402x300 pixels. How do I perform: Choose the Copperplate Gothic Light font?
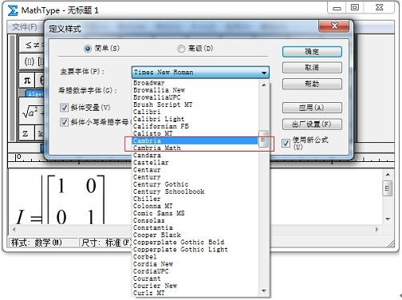195,250
